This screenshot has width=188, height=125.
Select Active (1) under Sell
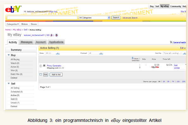(15, 95)
